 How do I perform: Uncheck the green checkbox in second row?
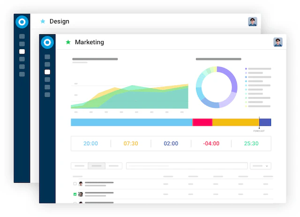tap(75, 194)
